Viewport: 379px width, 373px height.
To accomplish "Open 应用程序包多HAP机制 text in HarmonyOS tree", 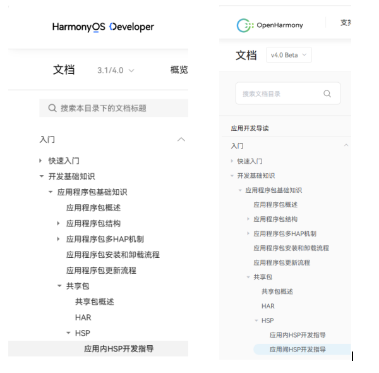I will 105,239.
